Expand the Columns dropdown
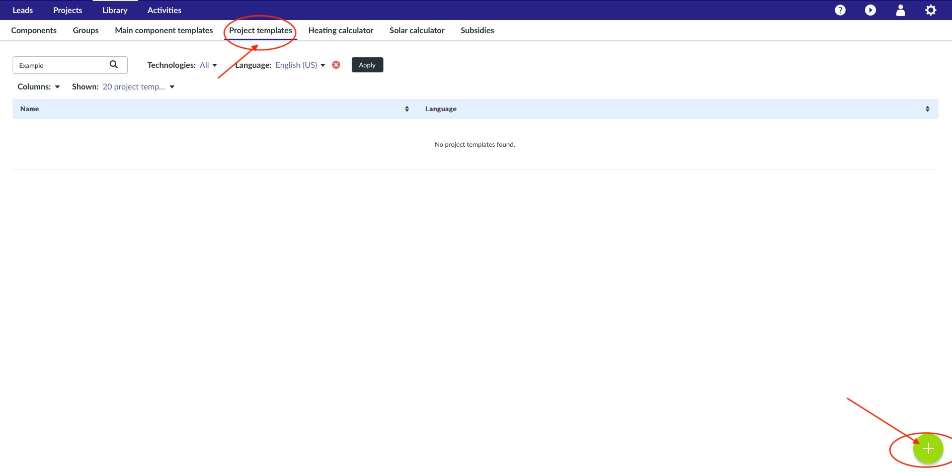The width and height of the screenshot is (952, 472). point(39,87)
